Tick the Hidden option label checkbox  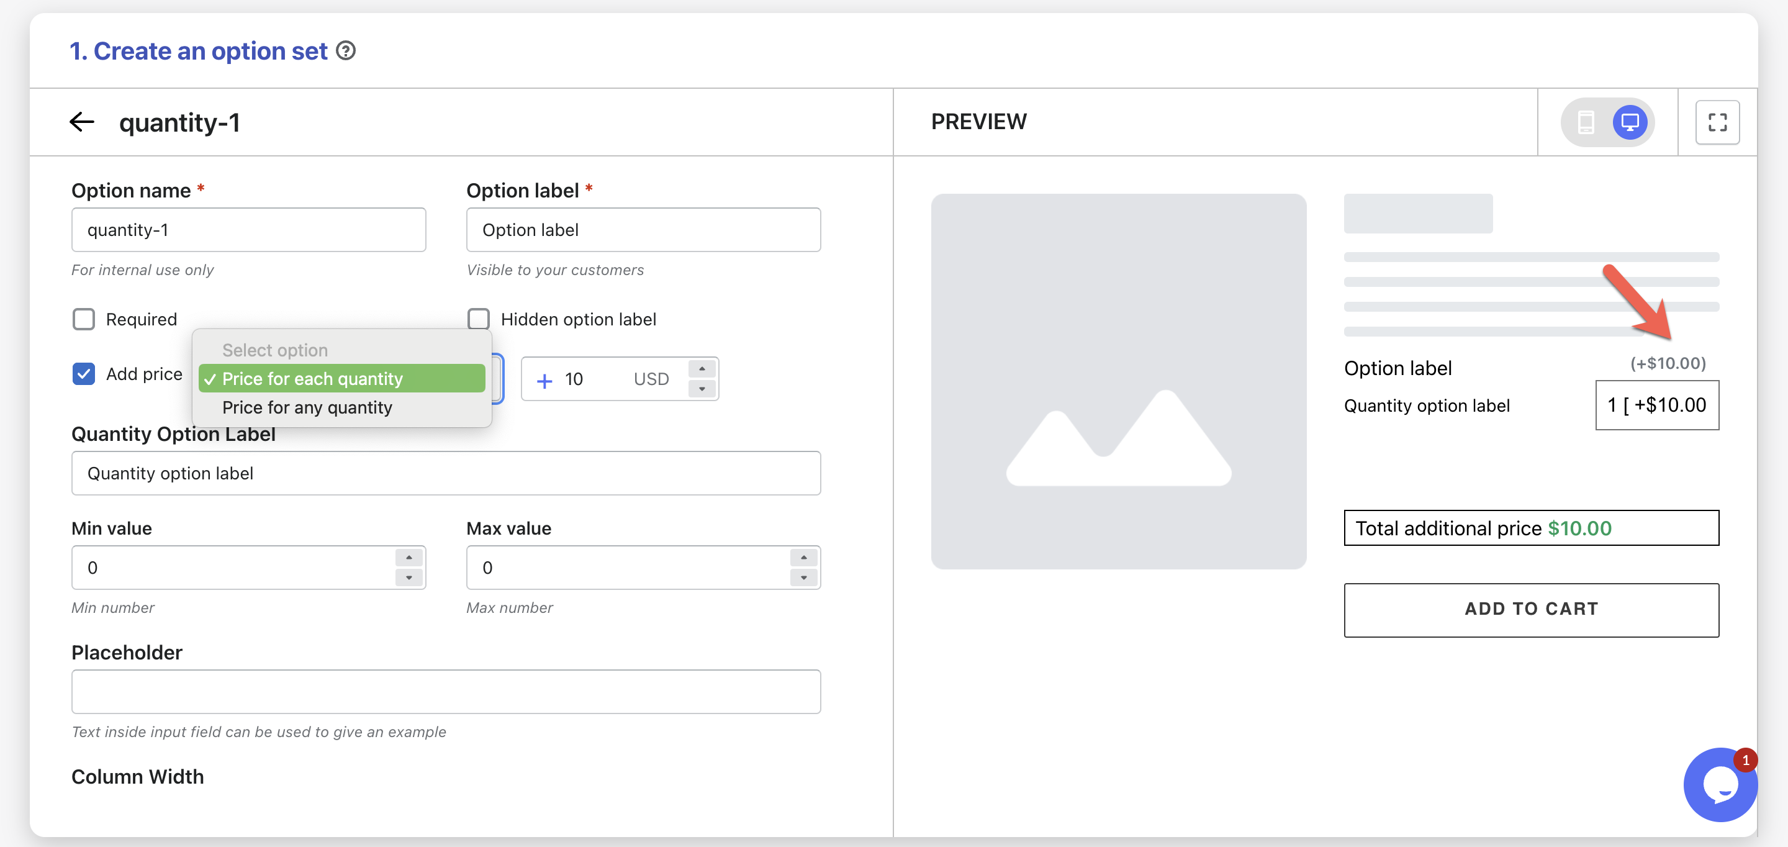(x=478, y=319)
